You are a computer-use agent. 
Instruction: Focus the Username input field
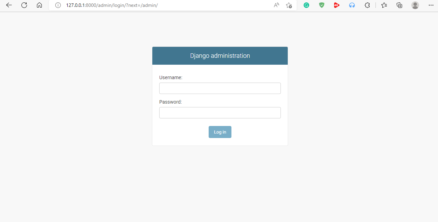pyautogui.click(x=220, y=88)
